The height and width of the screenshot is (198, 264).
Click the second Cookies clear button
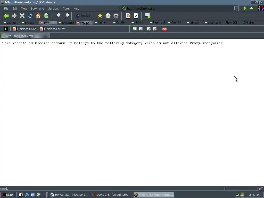click(119, 22)
